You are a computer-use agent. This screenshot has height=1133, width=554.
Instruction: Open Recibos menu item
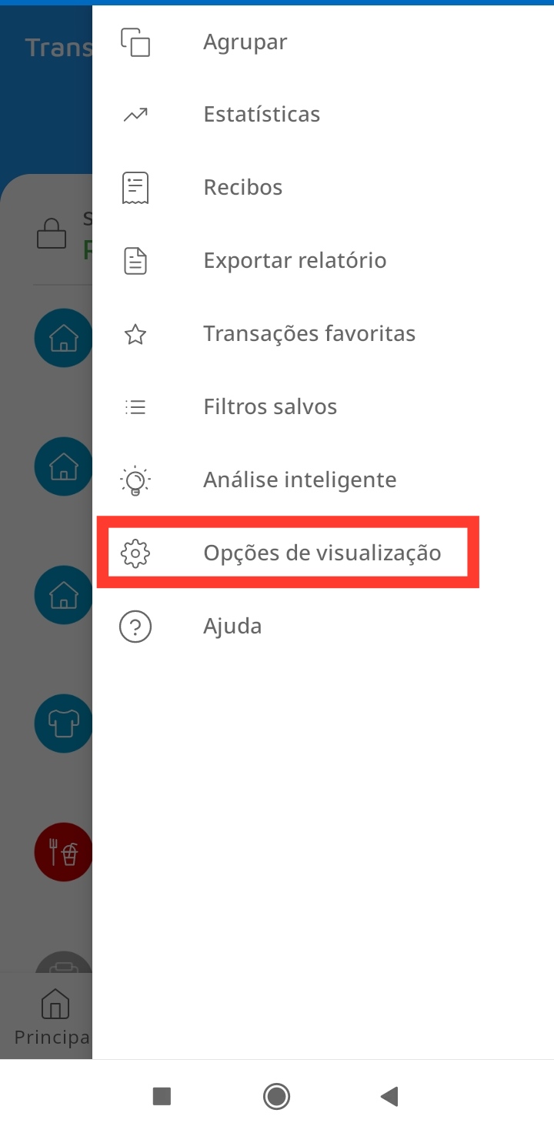tap(242, 188)
